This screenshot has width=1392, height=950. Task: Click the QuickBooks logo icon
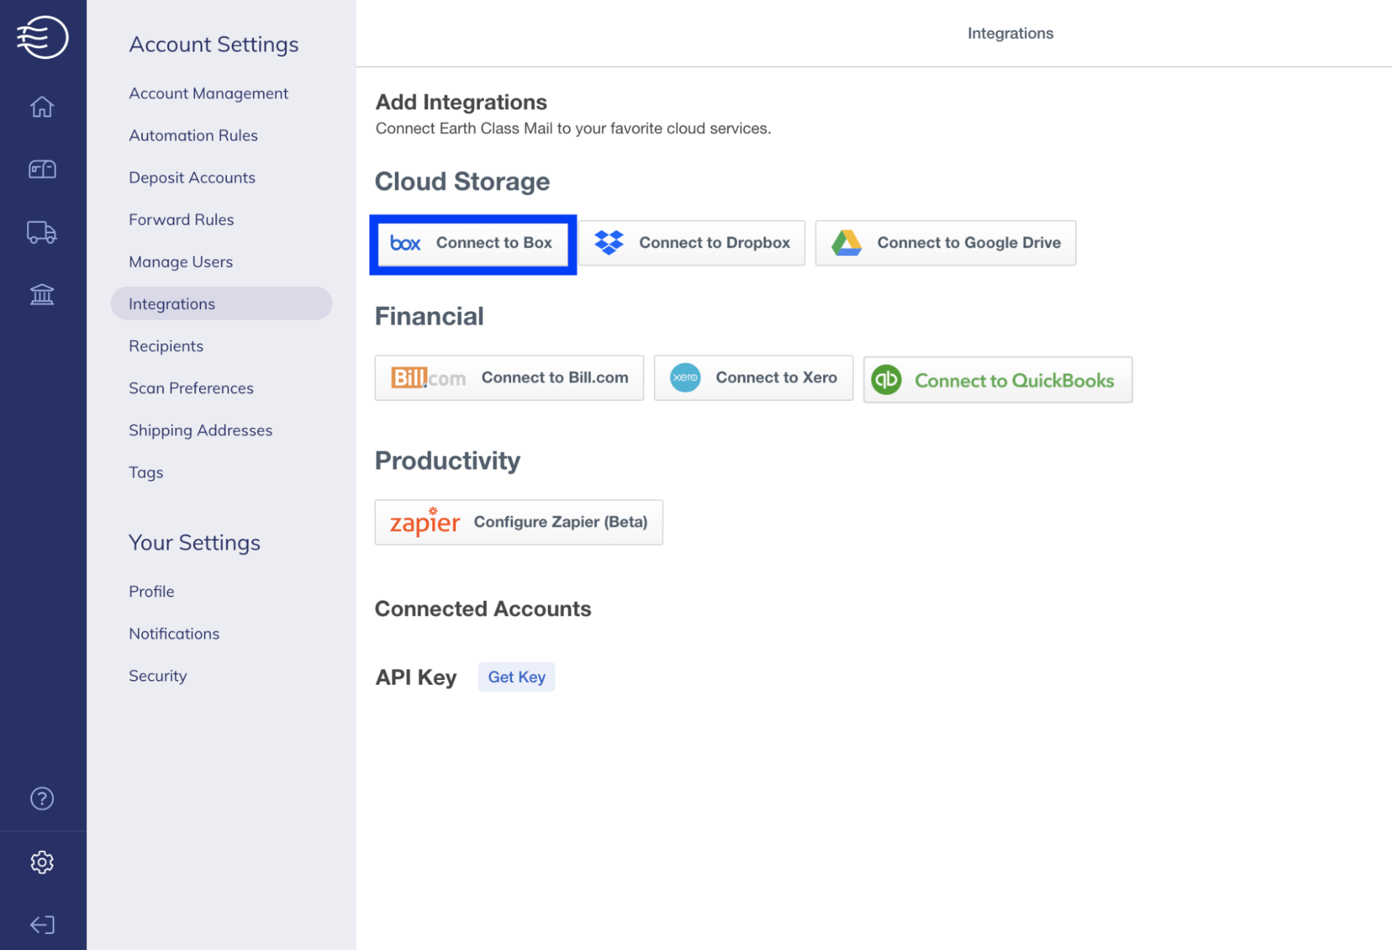tap(886, 379)
